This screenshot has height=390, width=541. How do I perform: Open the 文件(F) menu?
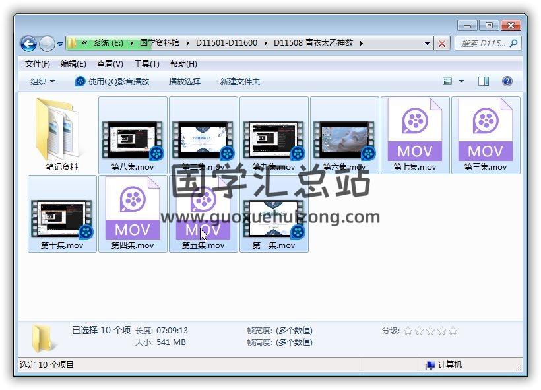pos(37,64)
